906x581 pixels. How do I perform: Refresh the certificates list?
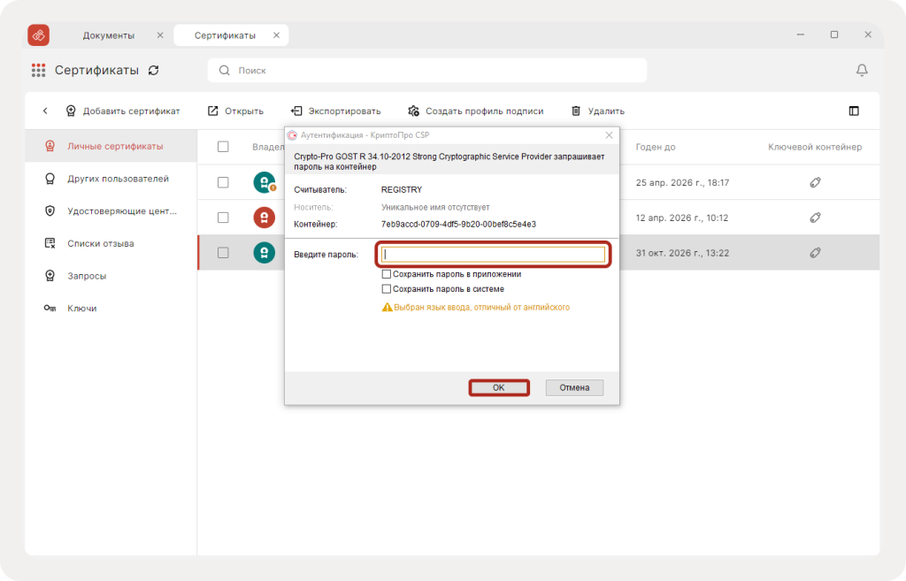[x=153, y=71]
